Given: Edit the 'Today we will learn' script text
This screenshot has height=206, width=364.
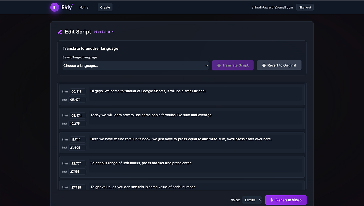Looking at the screenshot, I should coord(196,118).
